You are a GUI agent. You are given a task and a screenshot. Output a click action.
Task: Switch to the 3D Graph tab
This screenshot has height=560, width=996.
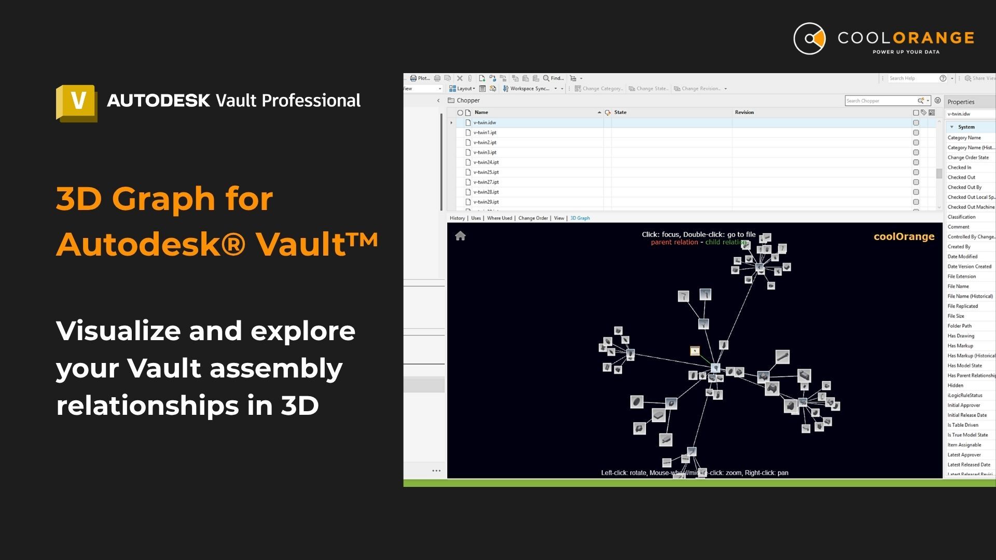(x=580, y=218)
